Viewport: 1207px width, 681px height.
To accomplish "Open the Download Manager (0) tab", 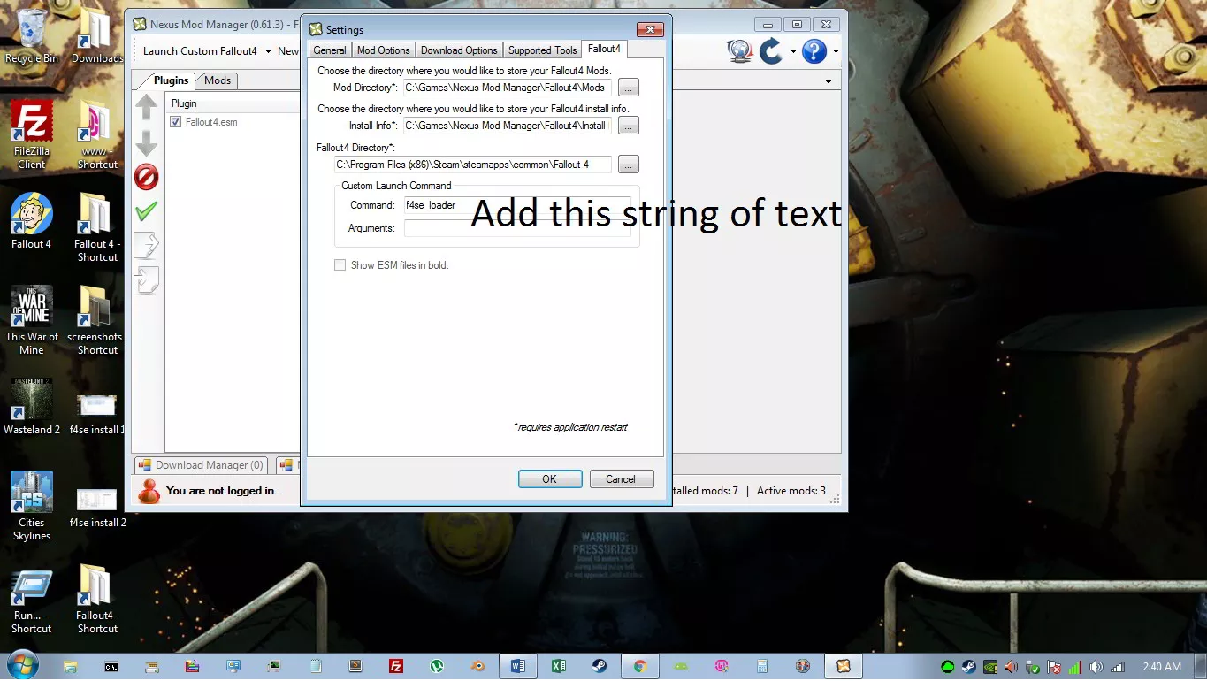I will pos(202,465).
